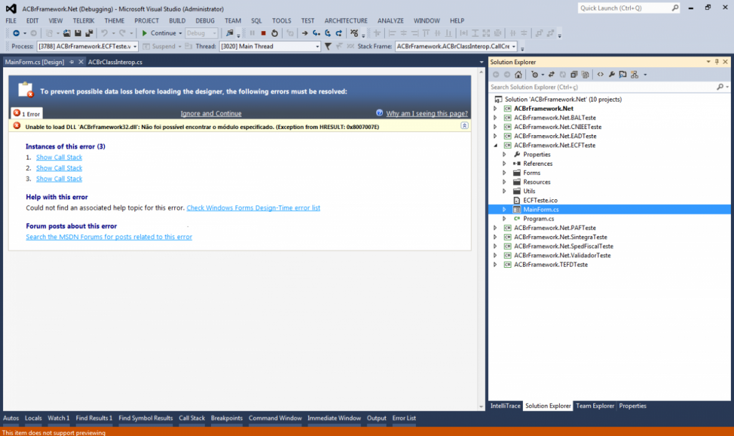
Task: Open the Error List bottom tab
Action: 404,418
